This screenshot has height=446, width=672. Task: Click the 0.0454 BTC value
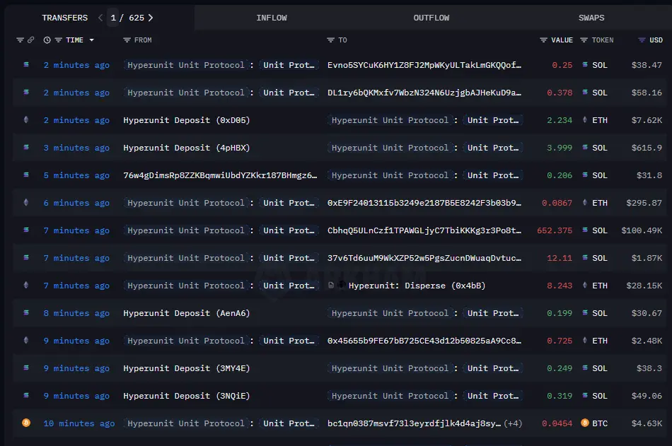557,423
